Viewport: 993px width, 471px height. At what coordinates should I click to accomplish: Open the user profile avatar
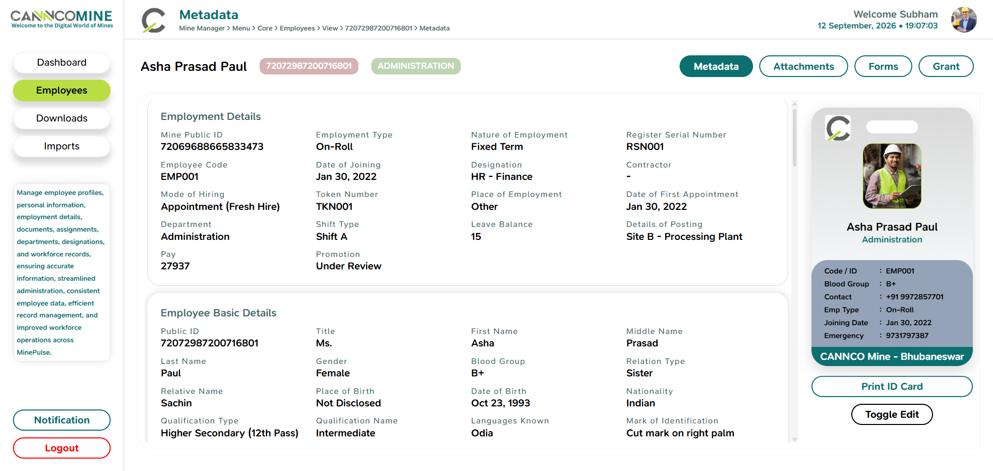tap(964, 20)
